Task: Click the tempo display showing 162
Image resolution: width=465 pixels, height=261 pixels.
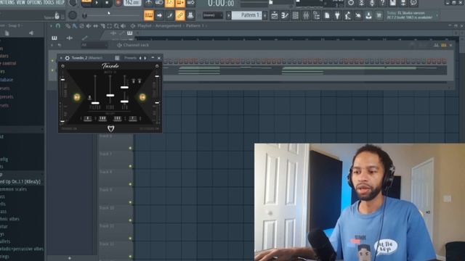Action: [x=132, y=3]
